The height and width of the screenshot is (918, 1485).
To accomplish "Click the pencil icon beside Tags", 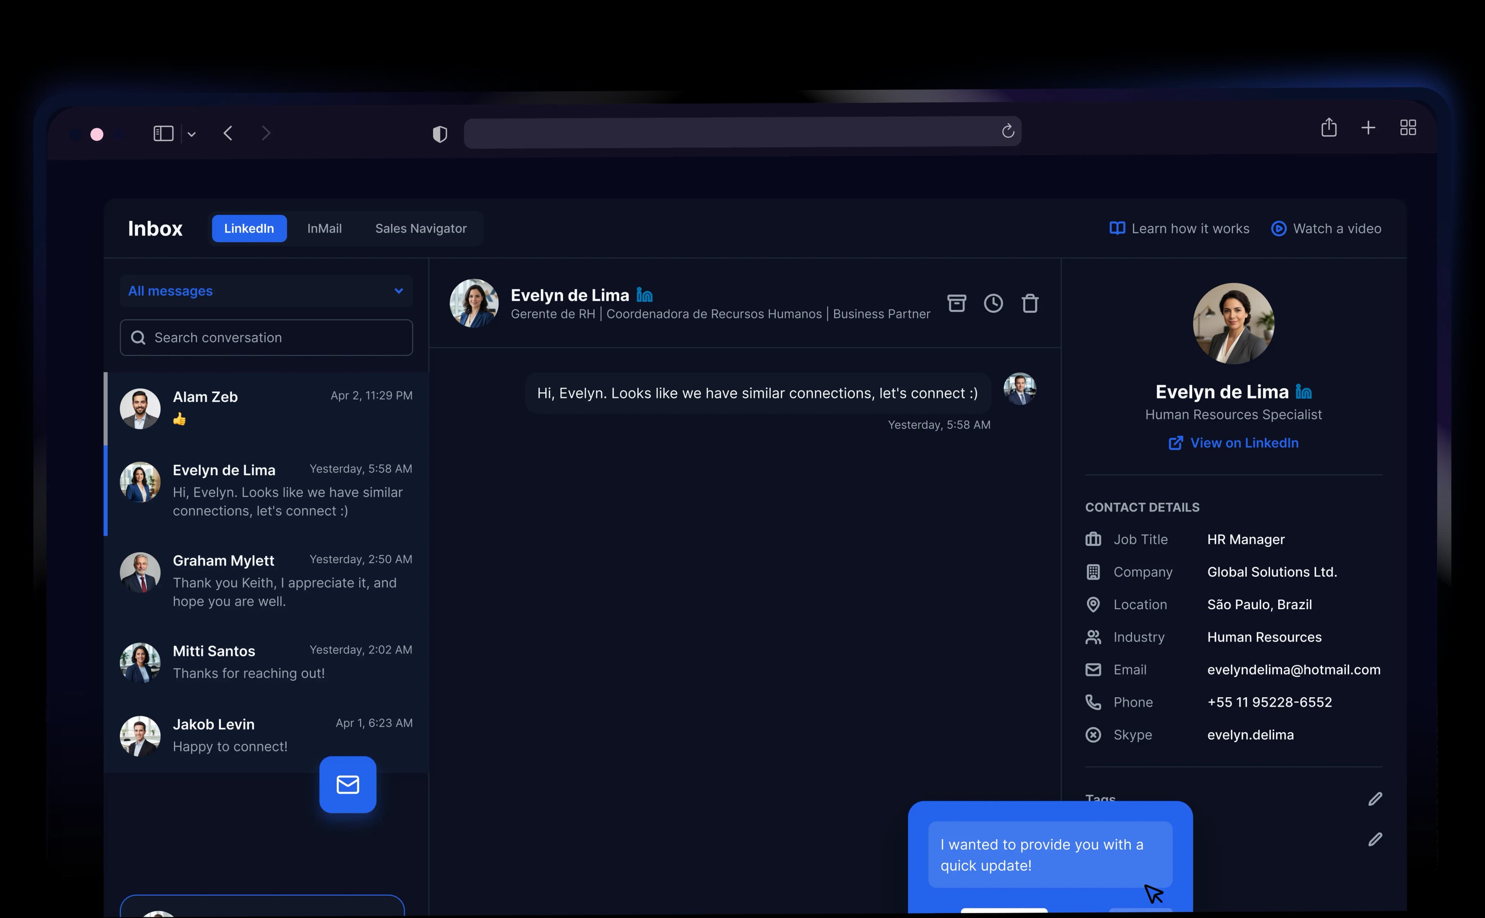I will pos(1375,799).
